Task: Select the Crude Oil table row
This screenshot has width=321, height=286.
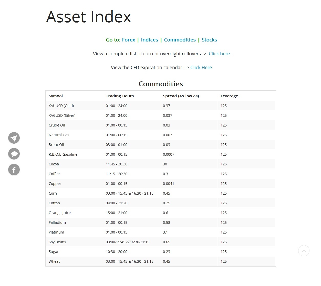Action: point(160,125)
